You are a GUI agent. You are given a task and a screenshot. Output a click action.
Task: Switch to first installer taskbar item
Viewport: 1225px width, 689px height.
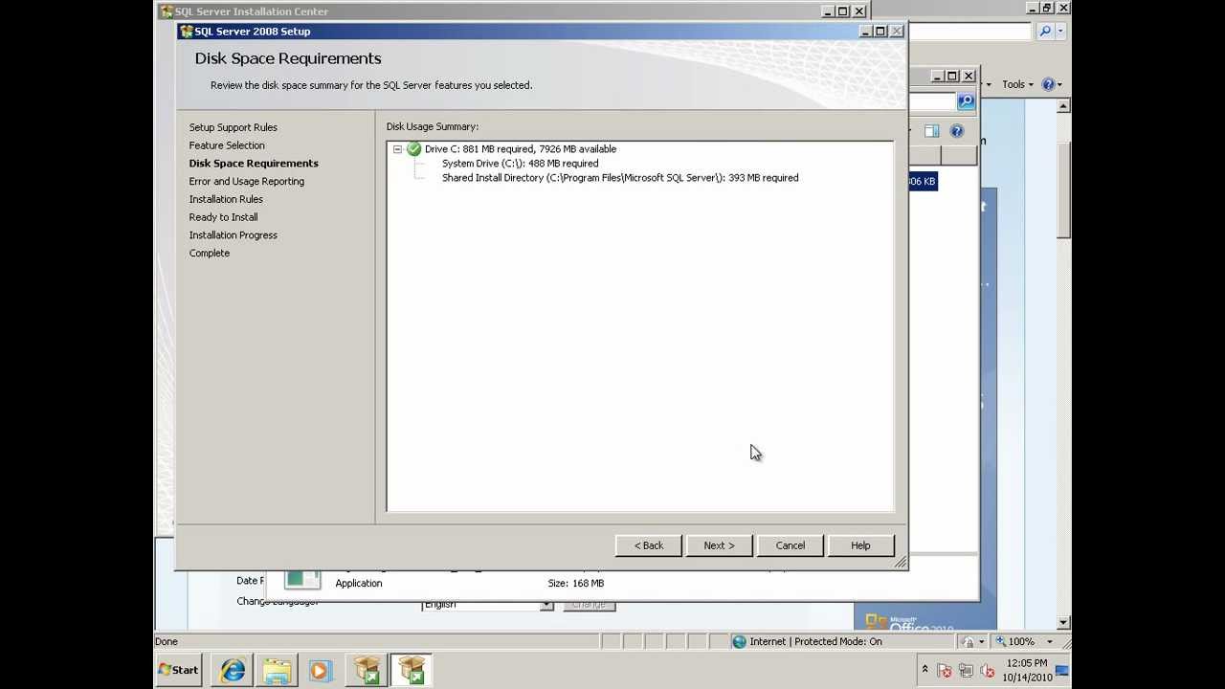(367, 671)
